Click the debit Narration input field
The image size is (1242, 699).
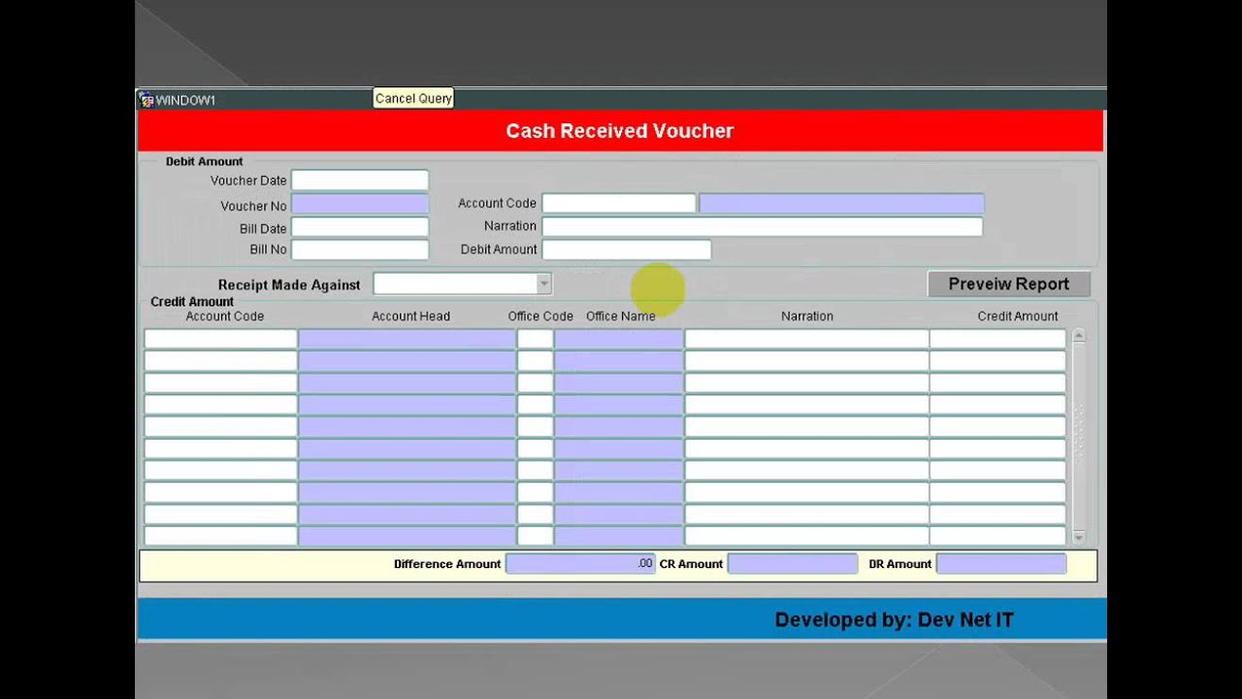pyautogui.click(x=762, y=226)
